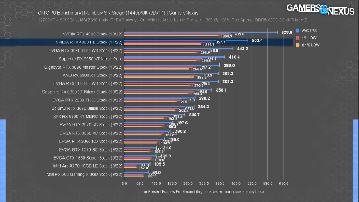Click the 650.0 x-axis tick label
Viewport: 359px width, 202px height.
click(284, 184)
